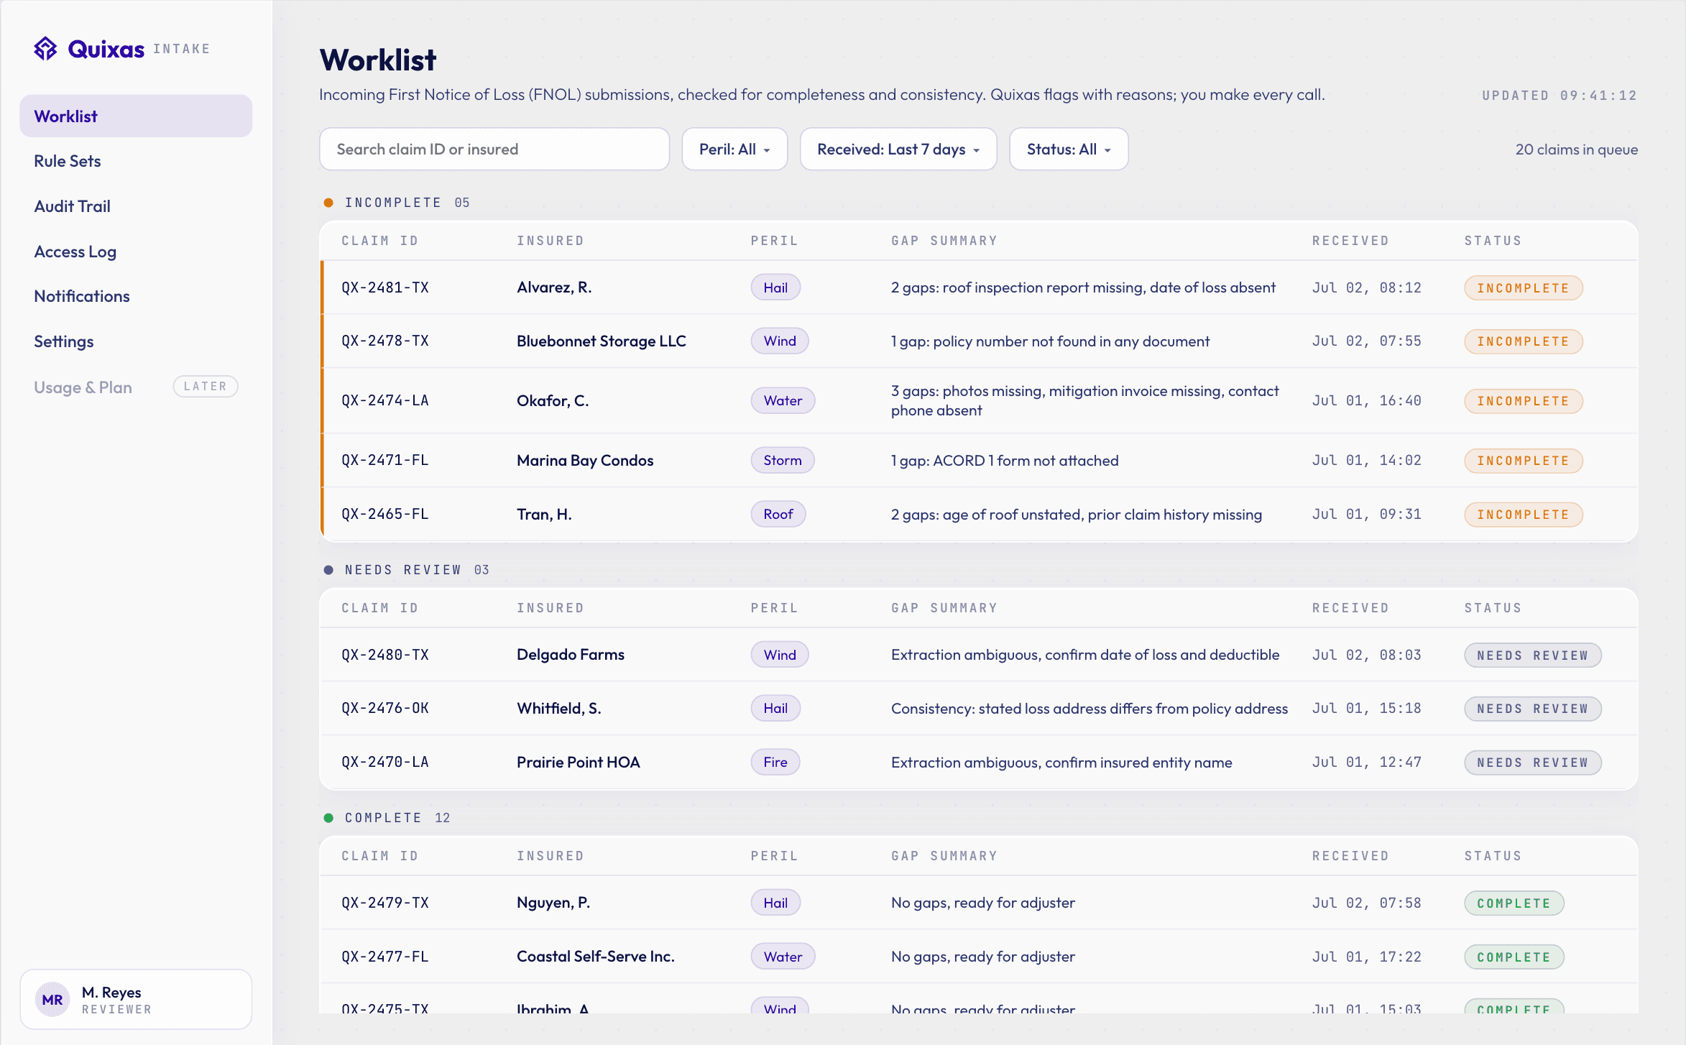The image size is (1686, 1045).
Task: Click NEEDS REVIEW badge for Prairie Point HOA
Action: [x=1533, y=762]
